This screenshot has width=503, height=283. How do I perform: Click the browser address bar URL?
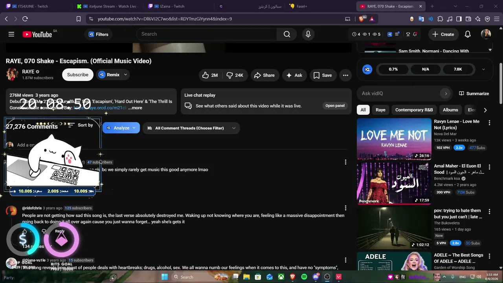point(165,19)
